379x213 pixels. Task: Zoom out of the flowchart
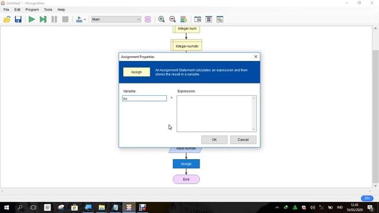(172, 20)
